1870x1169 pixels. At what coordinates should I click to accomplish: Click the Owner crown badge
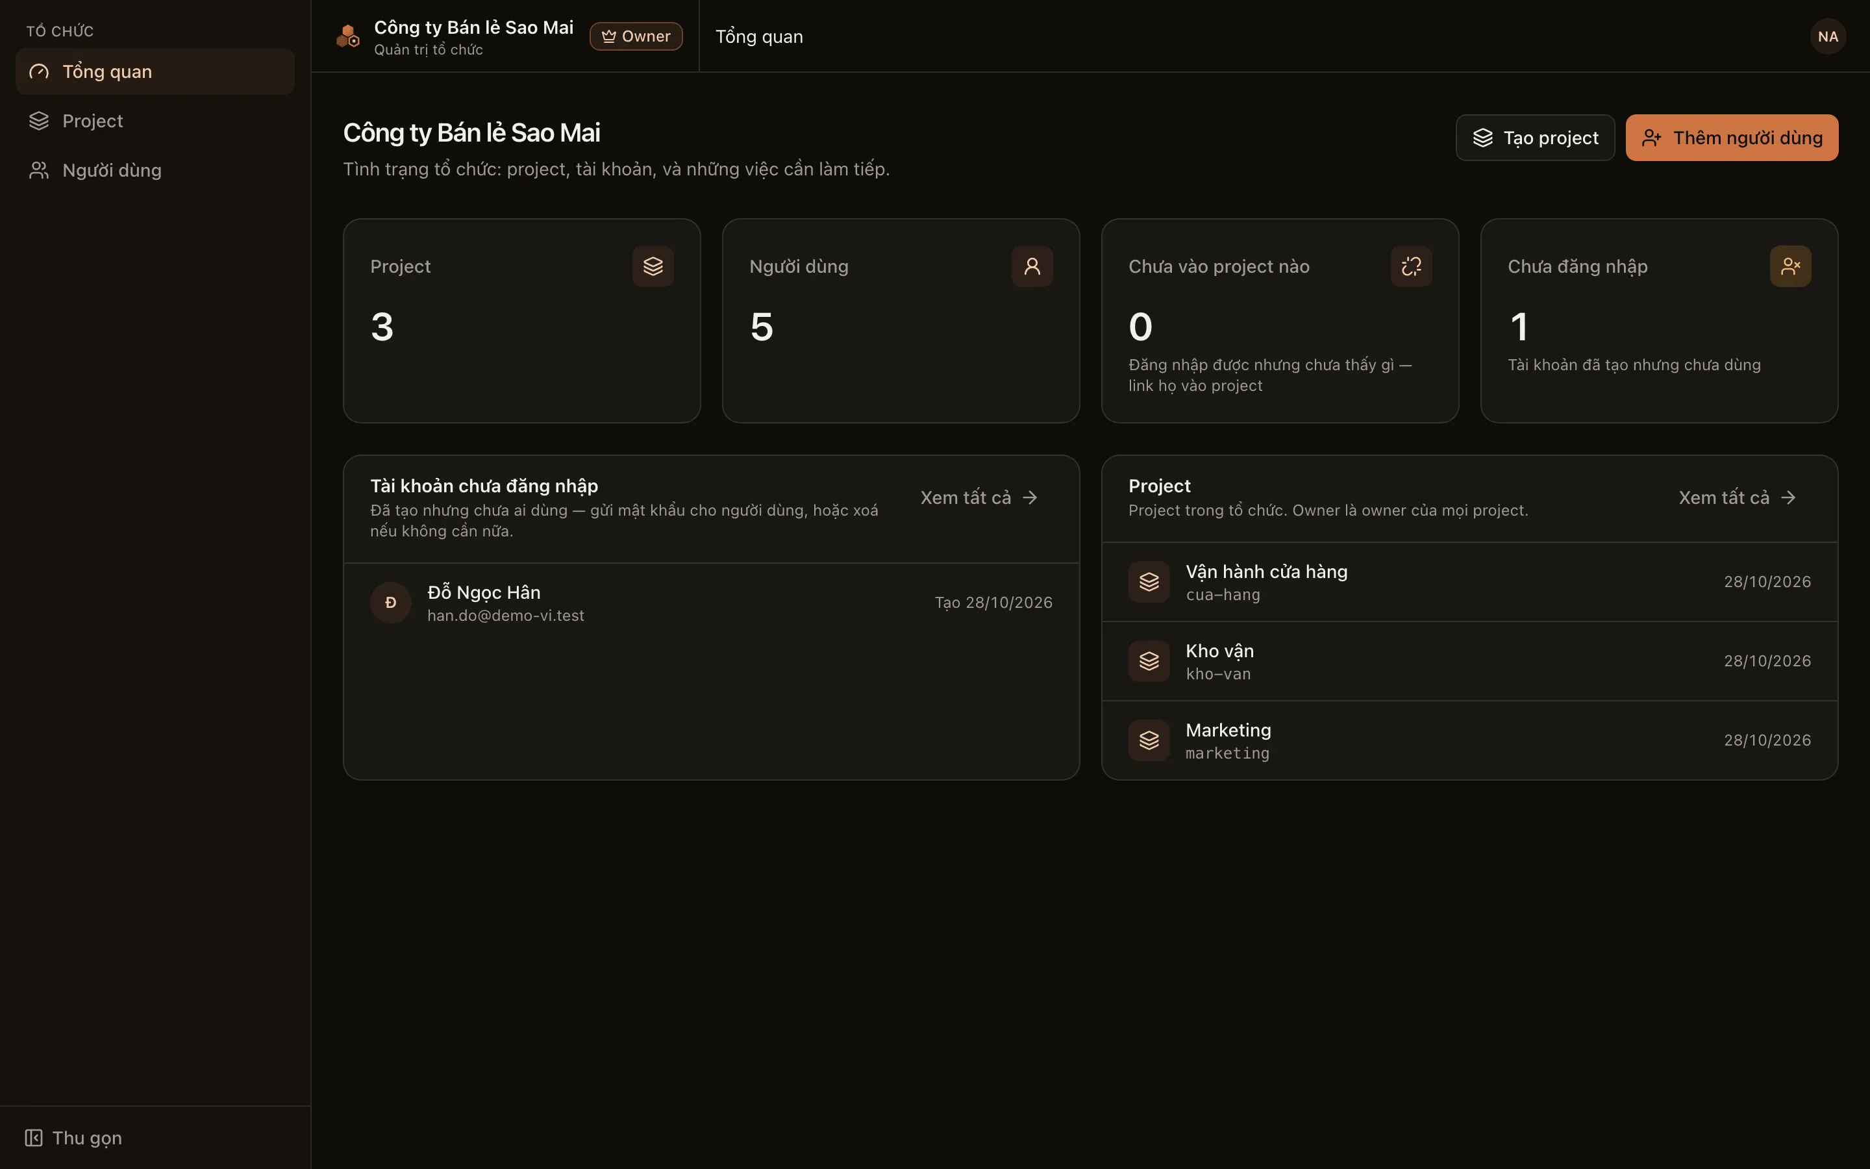[636, 36]
